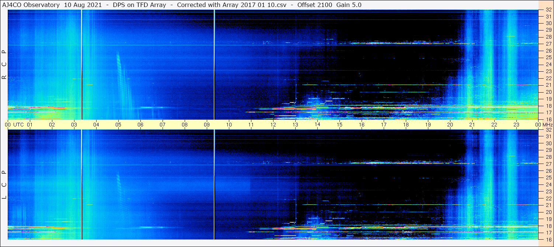Viewport: 554px width, 247px height.
Task: Select the 'Offset 2100' header value
Action: click(314, 5)
